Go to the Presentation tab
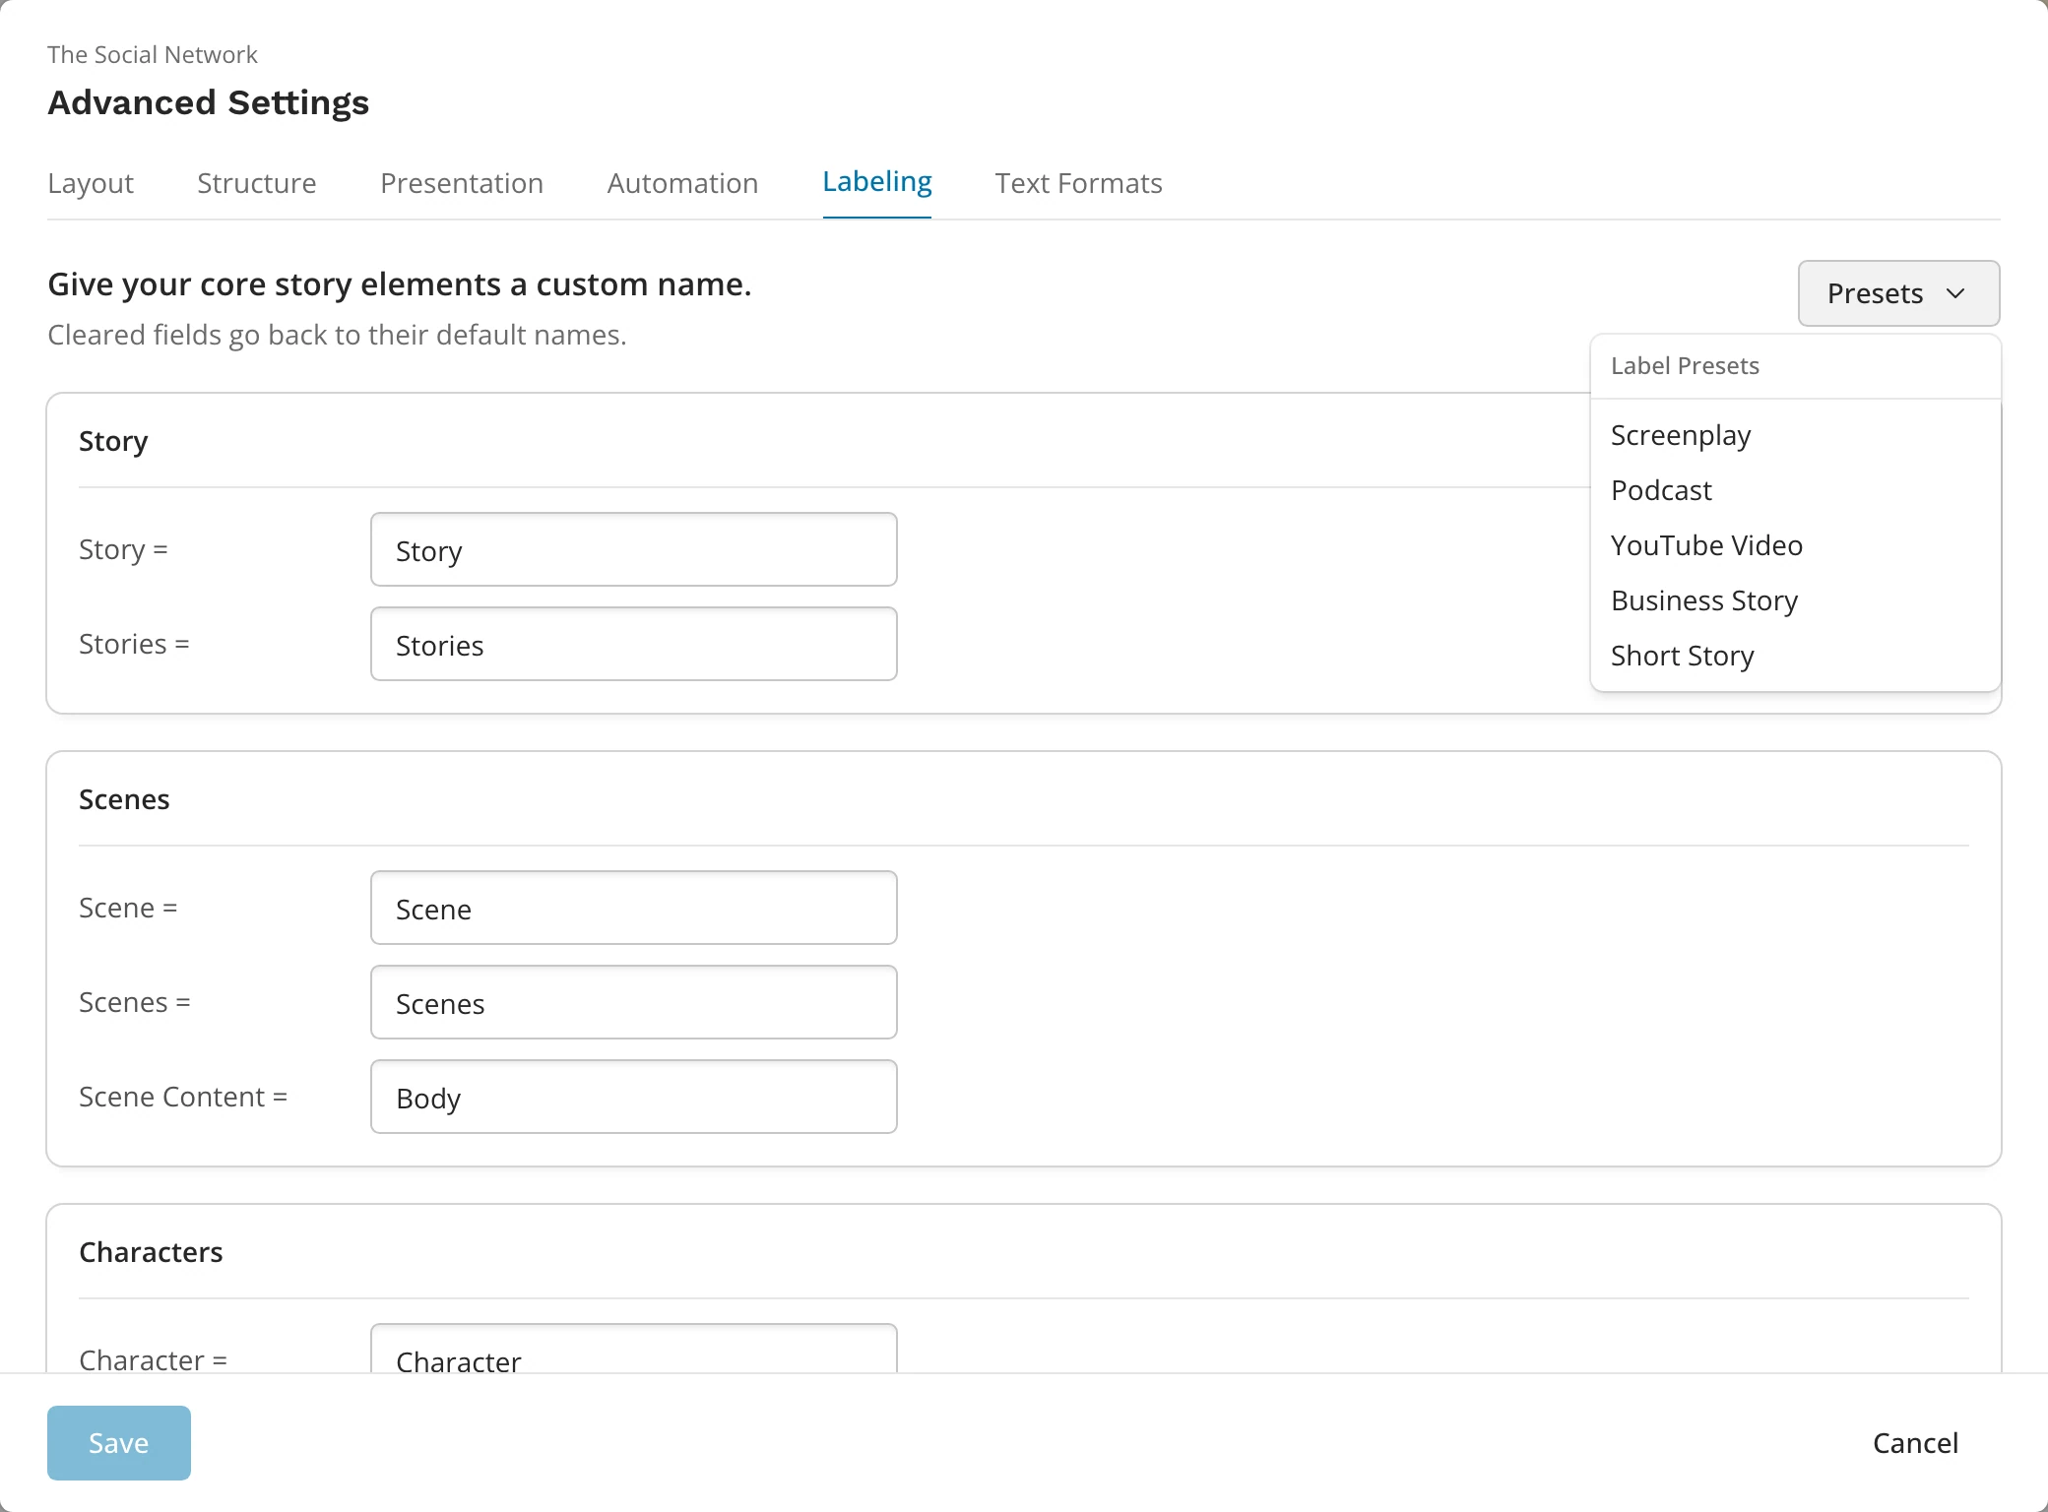 pos(462,183)
